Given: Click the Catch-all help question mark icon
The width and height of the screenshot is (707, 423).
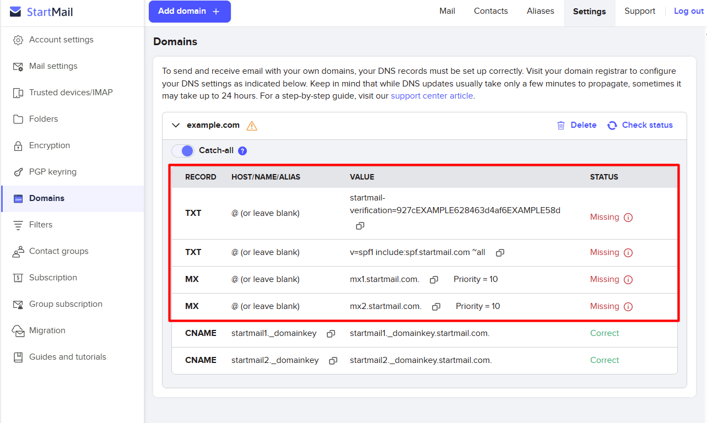Looking at the screenshot, I should (242, 151).
